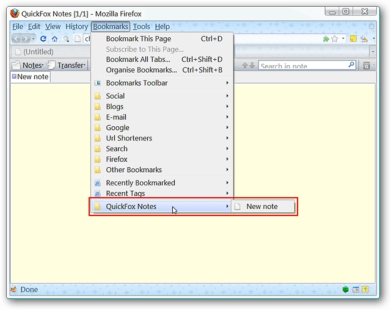391x310 pixels.
Task: Click the green puzzle-piece icon in the address bar
Action: pos(326,39)
